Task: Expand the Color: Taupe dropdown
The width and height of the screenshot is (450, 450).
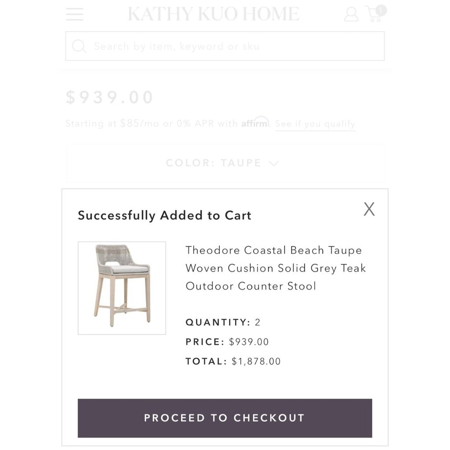Action: click(225, 163)
